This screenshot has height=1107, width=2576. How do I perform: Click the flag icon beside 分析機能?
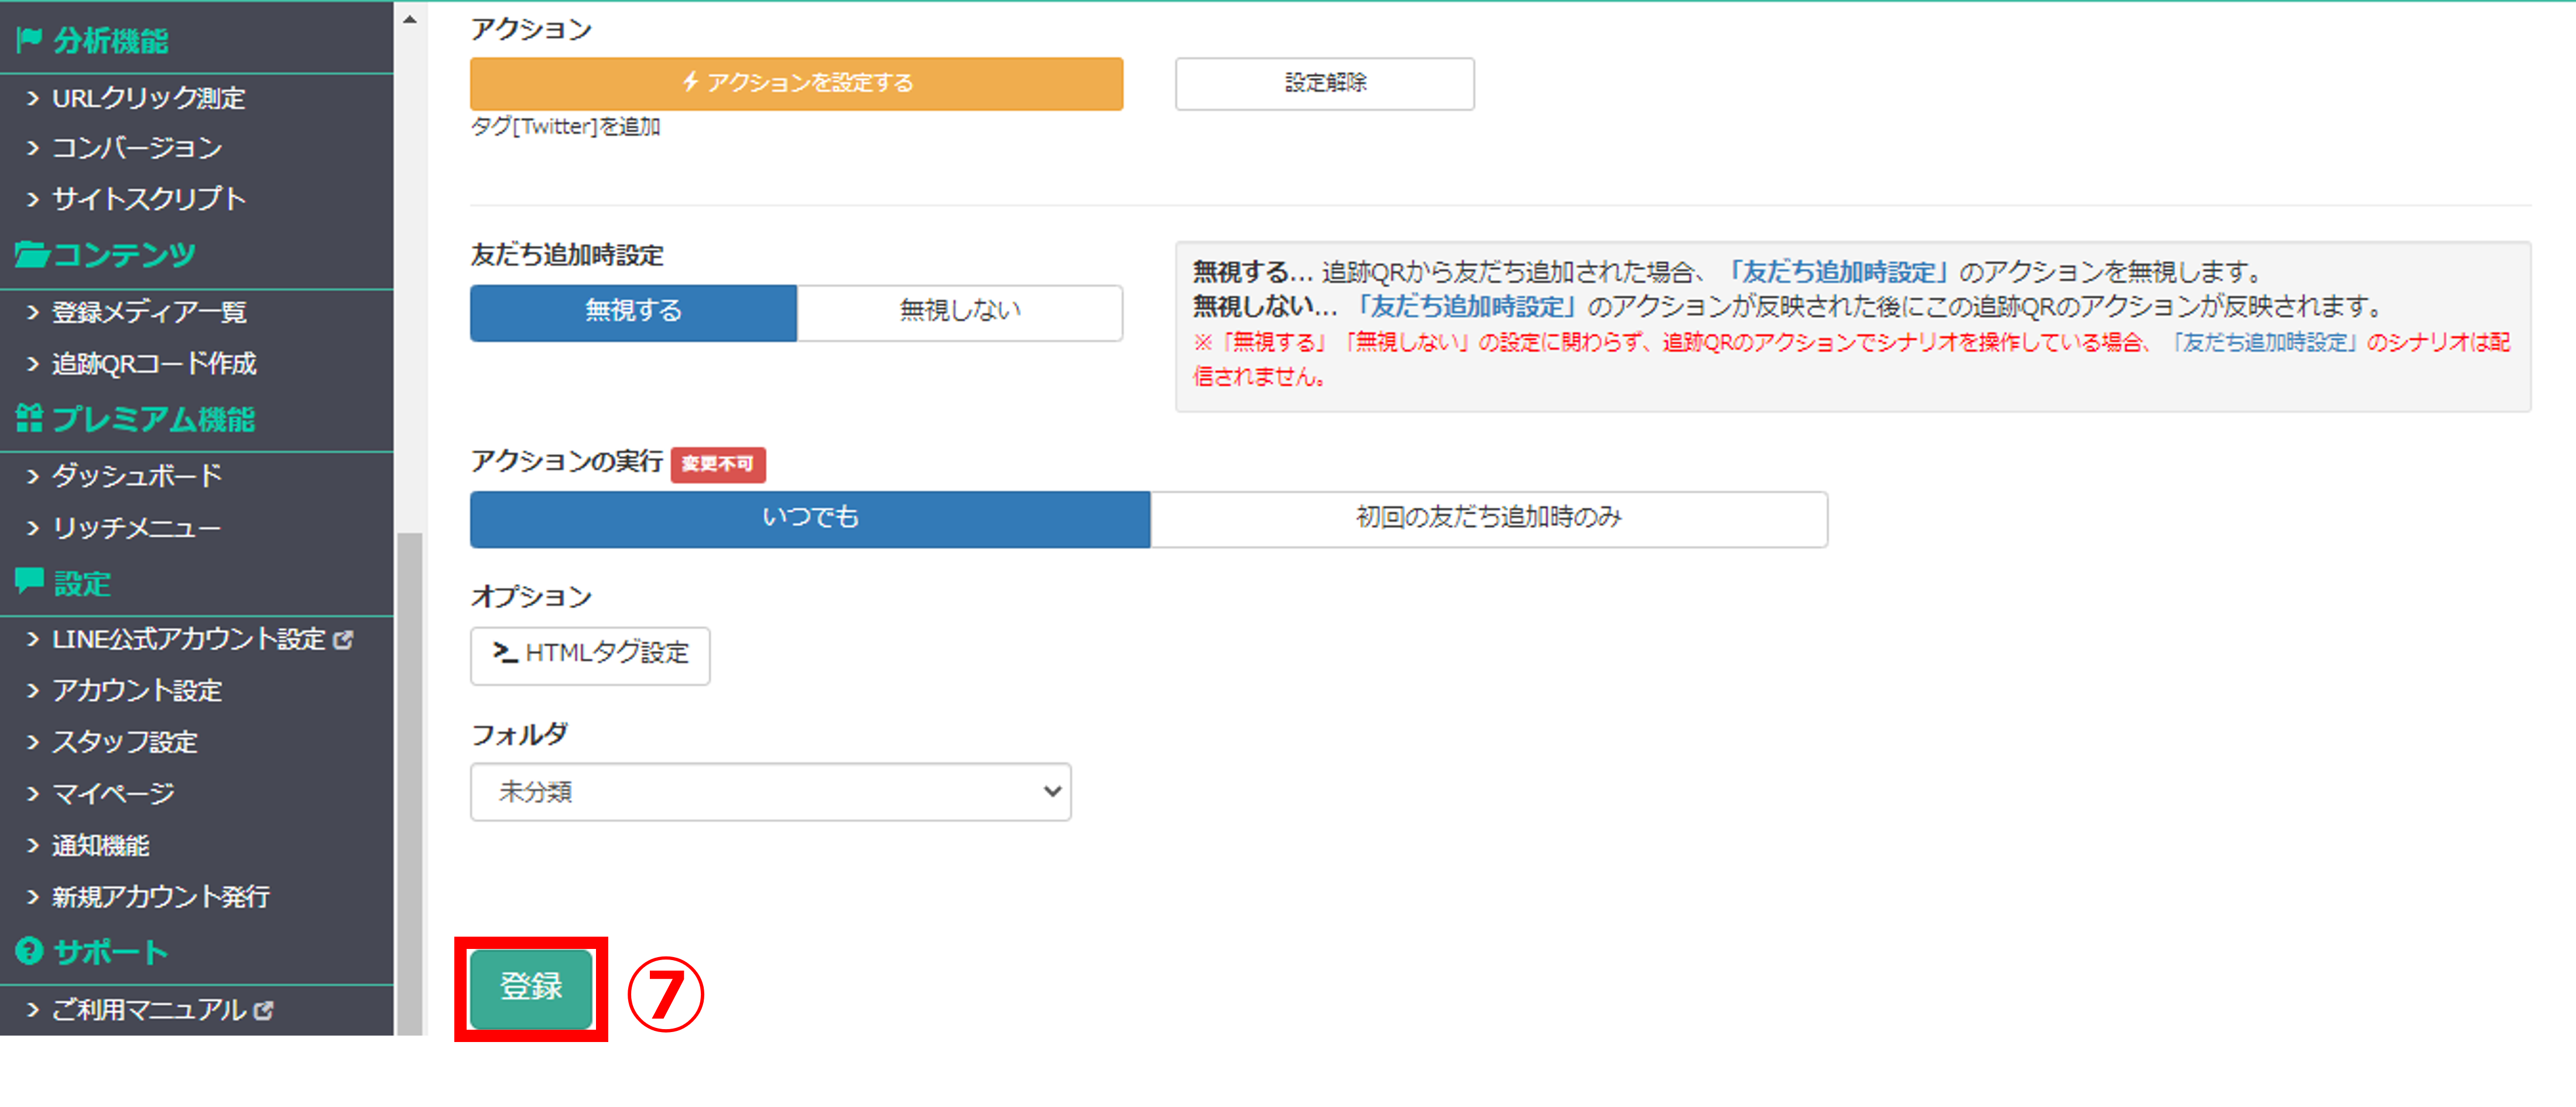pyautogui.click(x=29, y=40)
